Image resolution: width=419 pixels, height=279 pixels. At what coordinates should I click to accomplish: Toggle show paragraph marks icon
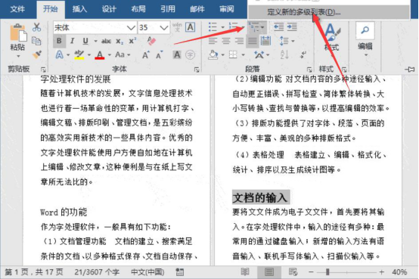pos(303,54)
